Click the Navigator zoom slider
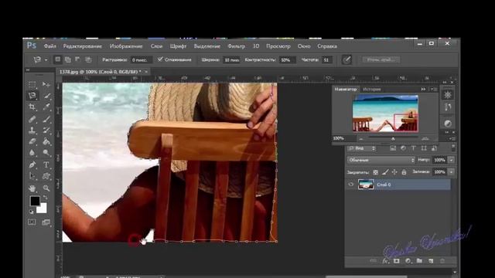495x278 pixels. click(393, 138)
